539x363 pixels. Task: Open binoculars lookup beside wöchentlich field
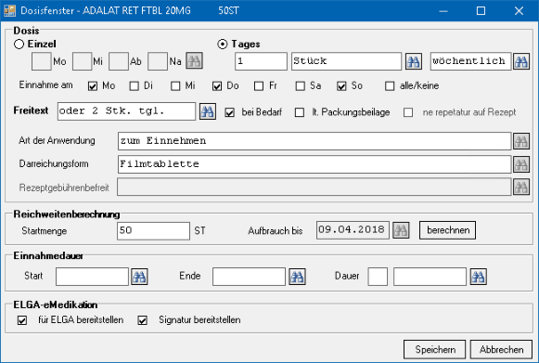pyautogui.click(x=521, y=61)
